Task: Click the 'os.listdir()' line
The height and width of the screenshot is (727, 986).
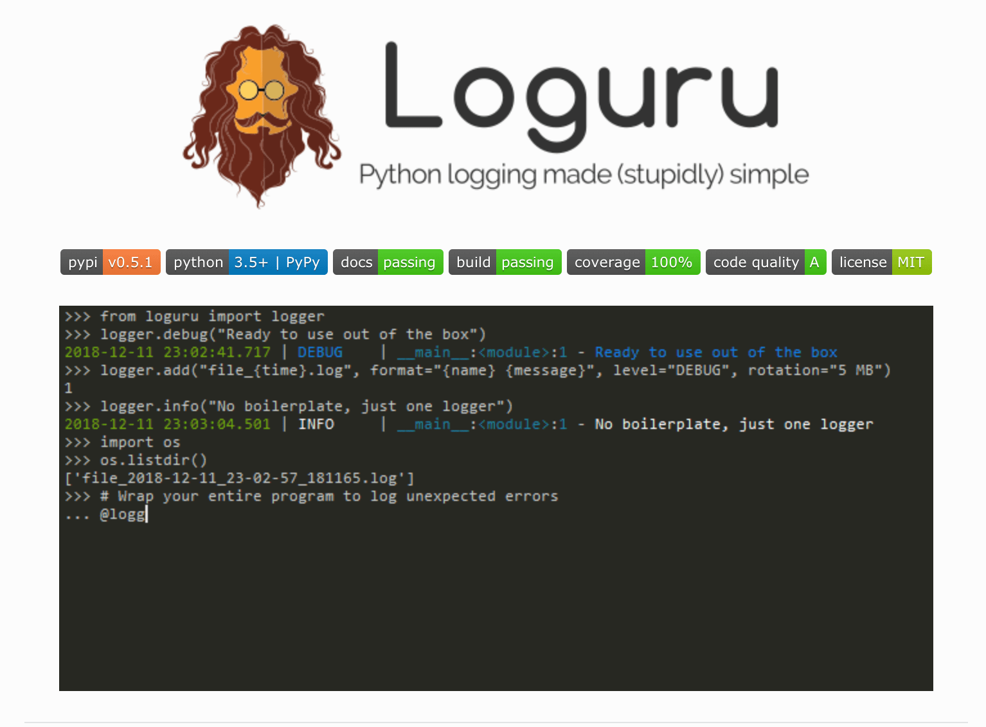Action: click(136, 460)
